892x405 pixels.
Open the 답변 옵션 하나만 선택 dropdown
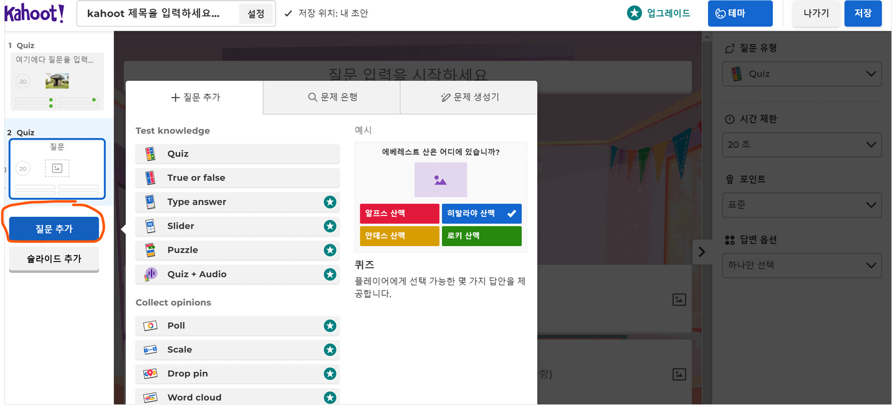(802, 265)
